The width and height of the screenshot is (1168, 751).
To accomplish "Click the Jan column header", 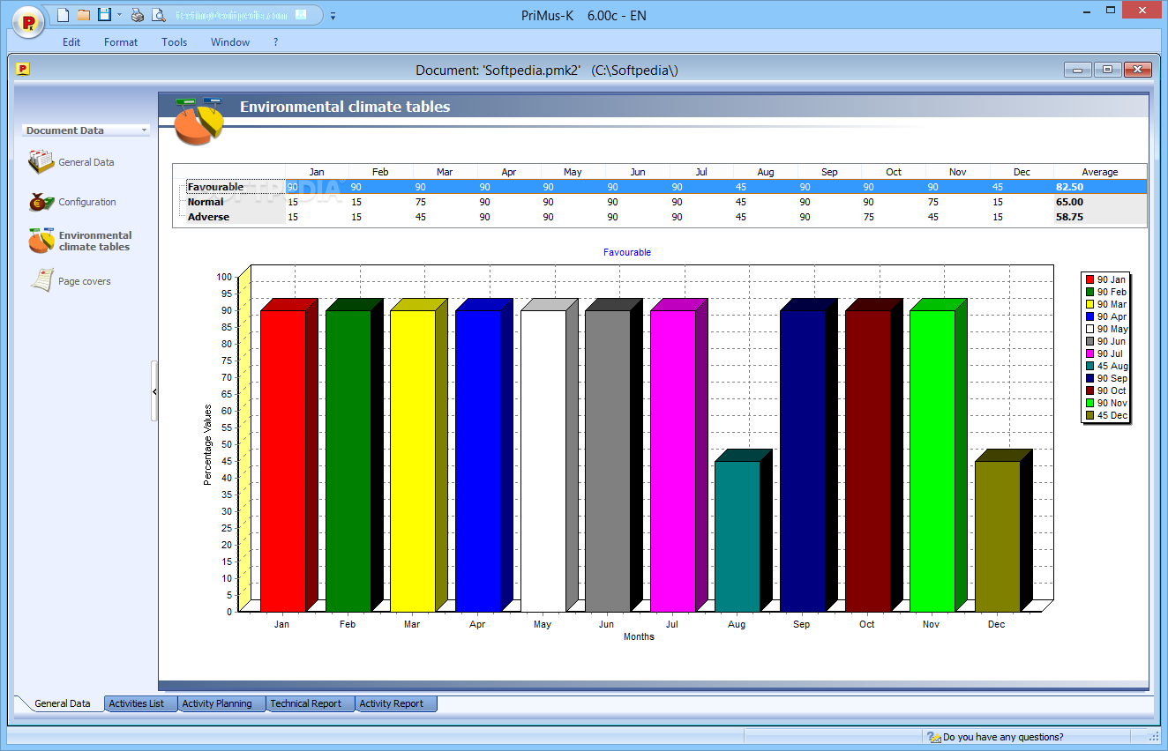I will (x=317, y=172).
